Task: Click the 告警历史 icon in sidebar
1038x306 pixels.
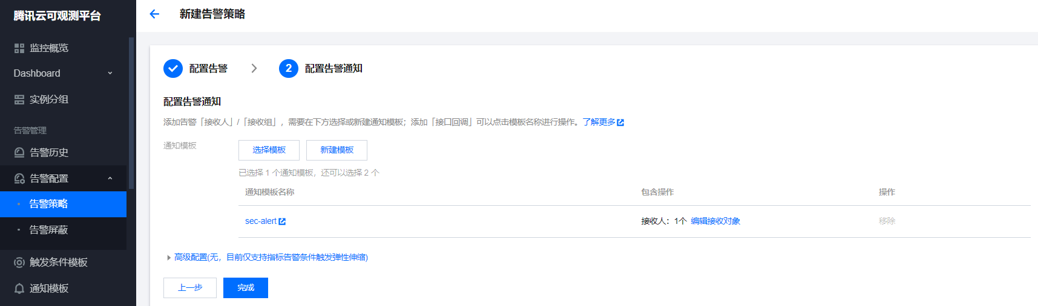Action: tap(19, 153)
